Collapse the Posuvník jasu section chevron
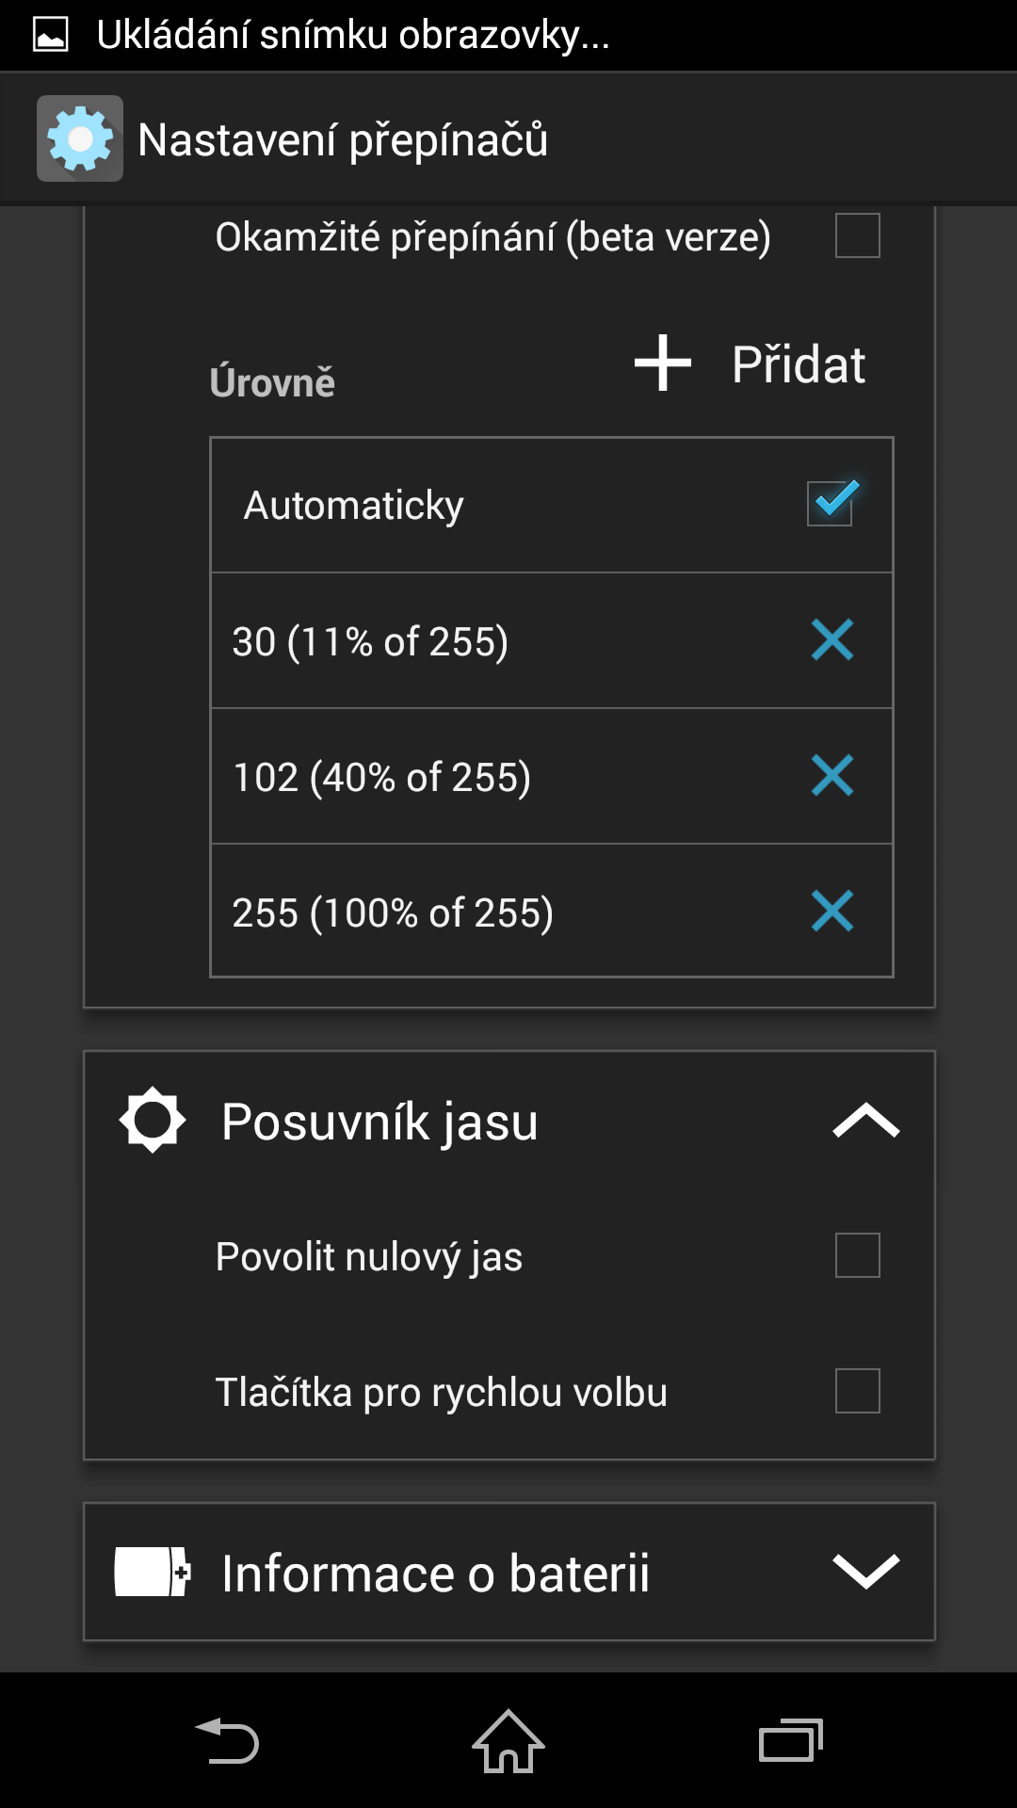The height and width of the screenshot is (1808, 1017). coord(866,1121)
